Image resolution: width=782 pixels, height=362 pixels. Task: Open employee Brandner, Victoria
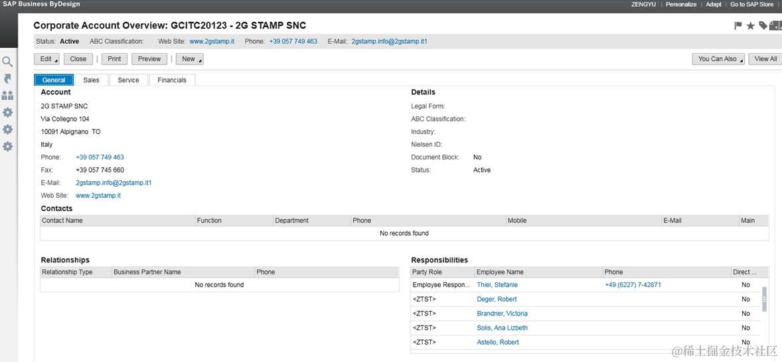[503, 314]
